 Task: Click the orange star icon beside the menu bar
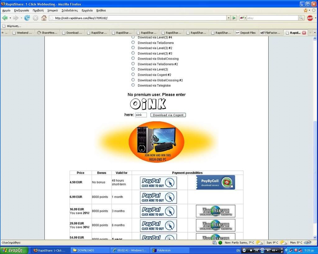306,10
